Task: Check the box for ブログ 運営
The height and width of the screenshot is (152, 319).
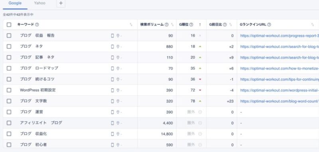Action: click(9, 112)
